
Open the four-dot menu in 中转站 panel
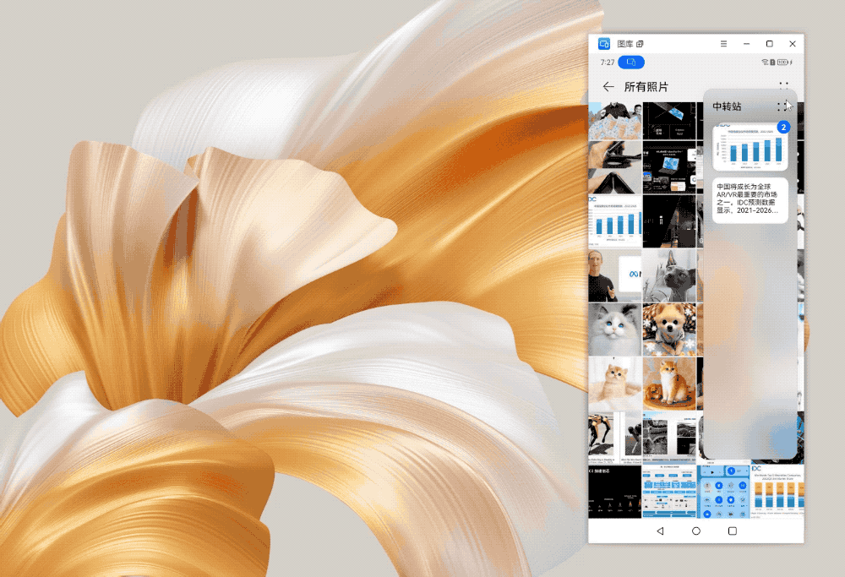[x=782, y=106]
